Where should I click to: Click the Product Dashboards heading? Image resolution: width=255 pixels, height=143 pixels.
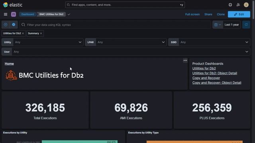208,64
